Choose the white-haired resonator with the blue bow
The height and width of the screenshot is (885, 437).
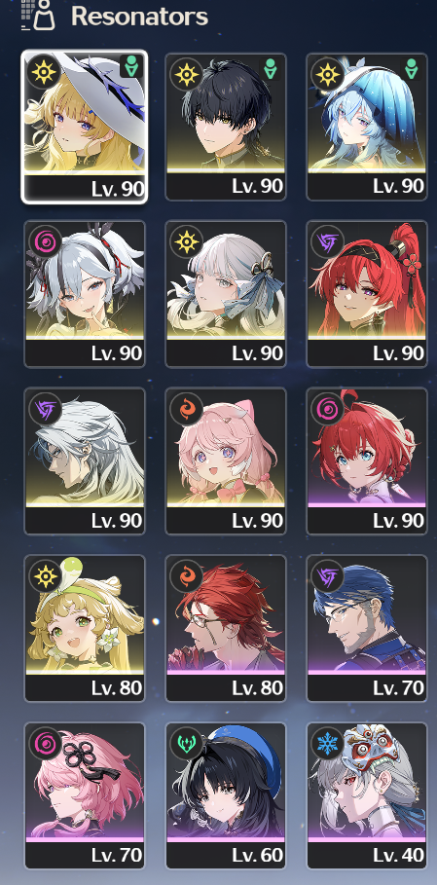click(x=226, y=293)
